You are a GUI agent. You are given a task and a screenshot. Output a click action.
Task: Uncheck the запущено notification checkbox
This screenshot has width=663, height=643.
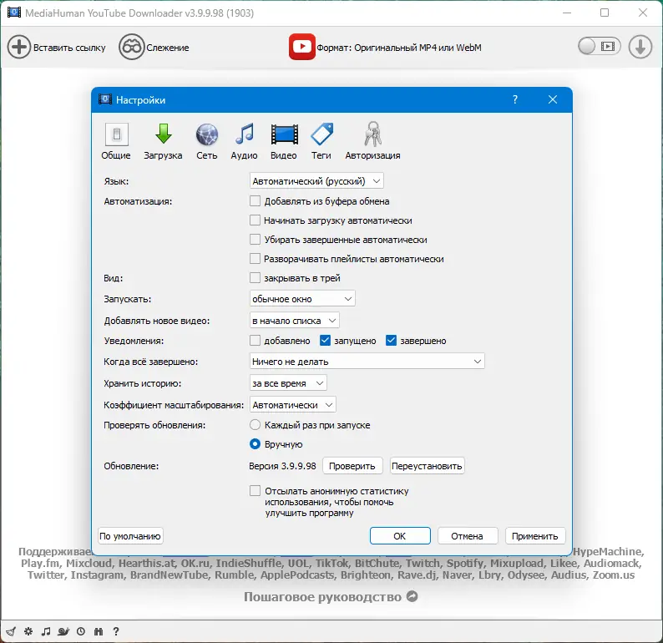325,341
